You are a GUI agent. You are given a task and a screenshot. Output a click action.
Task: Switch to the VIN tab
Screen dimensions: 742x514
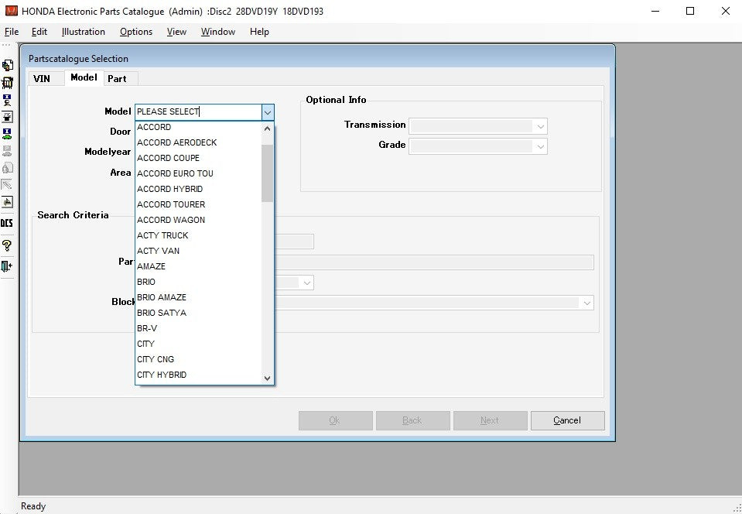(x=42, y=78)
